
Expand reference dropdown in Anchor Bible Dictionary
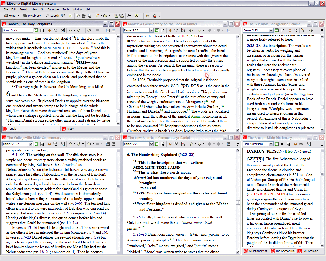pos(271,144)
